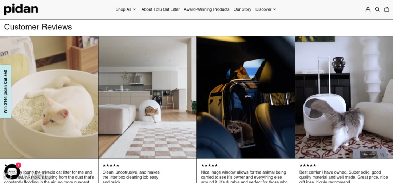Open the white rolling carrier photo
This screenshot has height=183, width=393.
coord(344,97)
